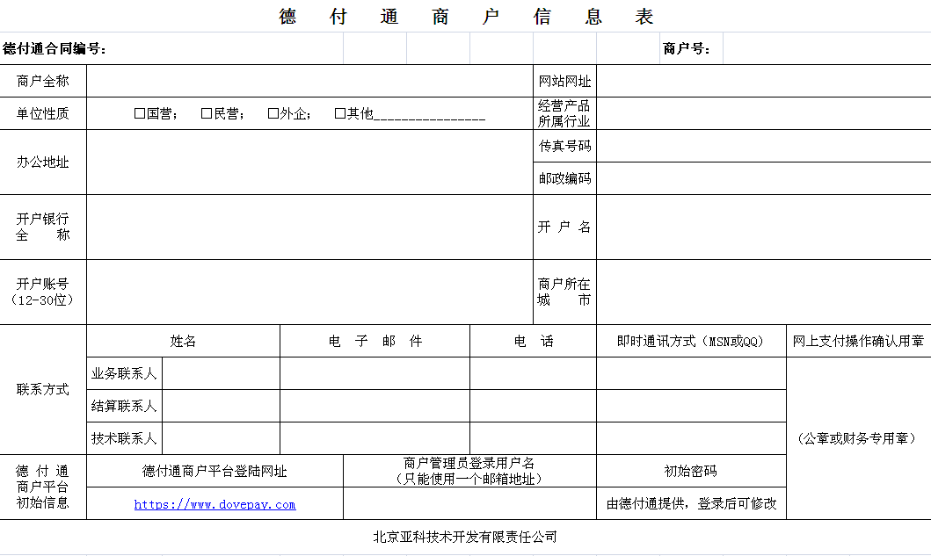Tick the 民营 option box
Screen dimensions: 931x556
click(207, 113)
